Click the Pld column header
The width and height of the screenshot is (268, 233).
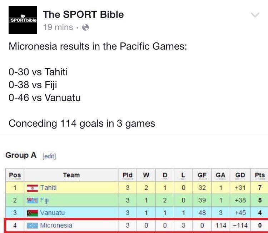pyautogui.click(x=128, y=175)
